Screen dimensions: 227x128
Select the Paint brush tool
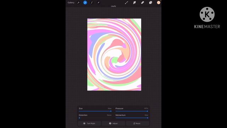point(126,2)
